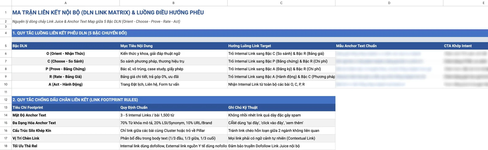Select column B header
Viewport: 488px width, 150px height.
tap(174, 3)
